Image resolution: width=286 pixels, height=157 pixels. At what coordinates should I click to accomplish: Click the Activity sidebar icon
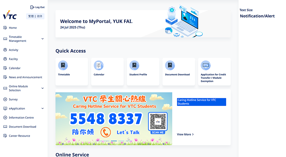5,50
